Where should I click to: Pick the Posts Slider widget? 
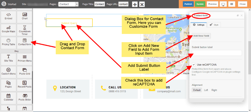(x=25, y=98)
